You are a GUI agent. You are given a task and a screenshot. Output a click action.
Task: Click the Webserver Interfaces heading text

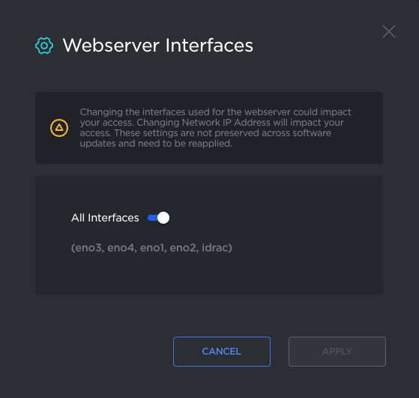point(157,45)
